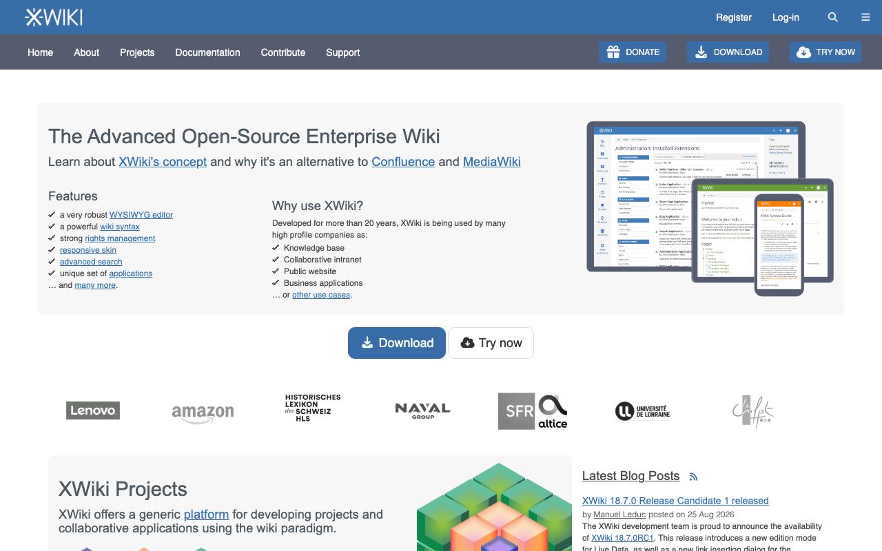Screen dimensions: 882x551
Task: Open the rights management link
Action: [120, 238]
